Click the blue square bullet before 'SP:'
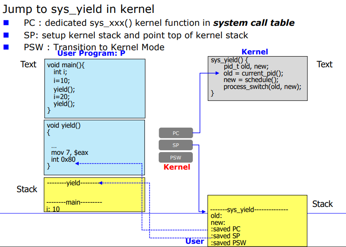Image resolution: width=346 pixels, height=247 pixels. (x=6, y=35)
